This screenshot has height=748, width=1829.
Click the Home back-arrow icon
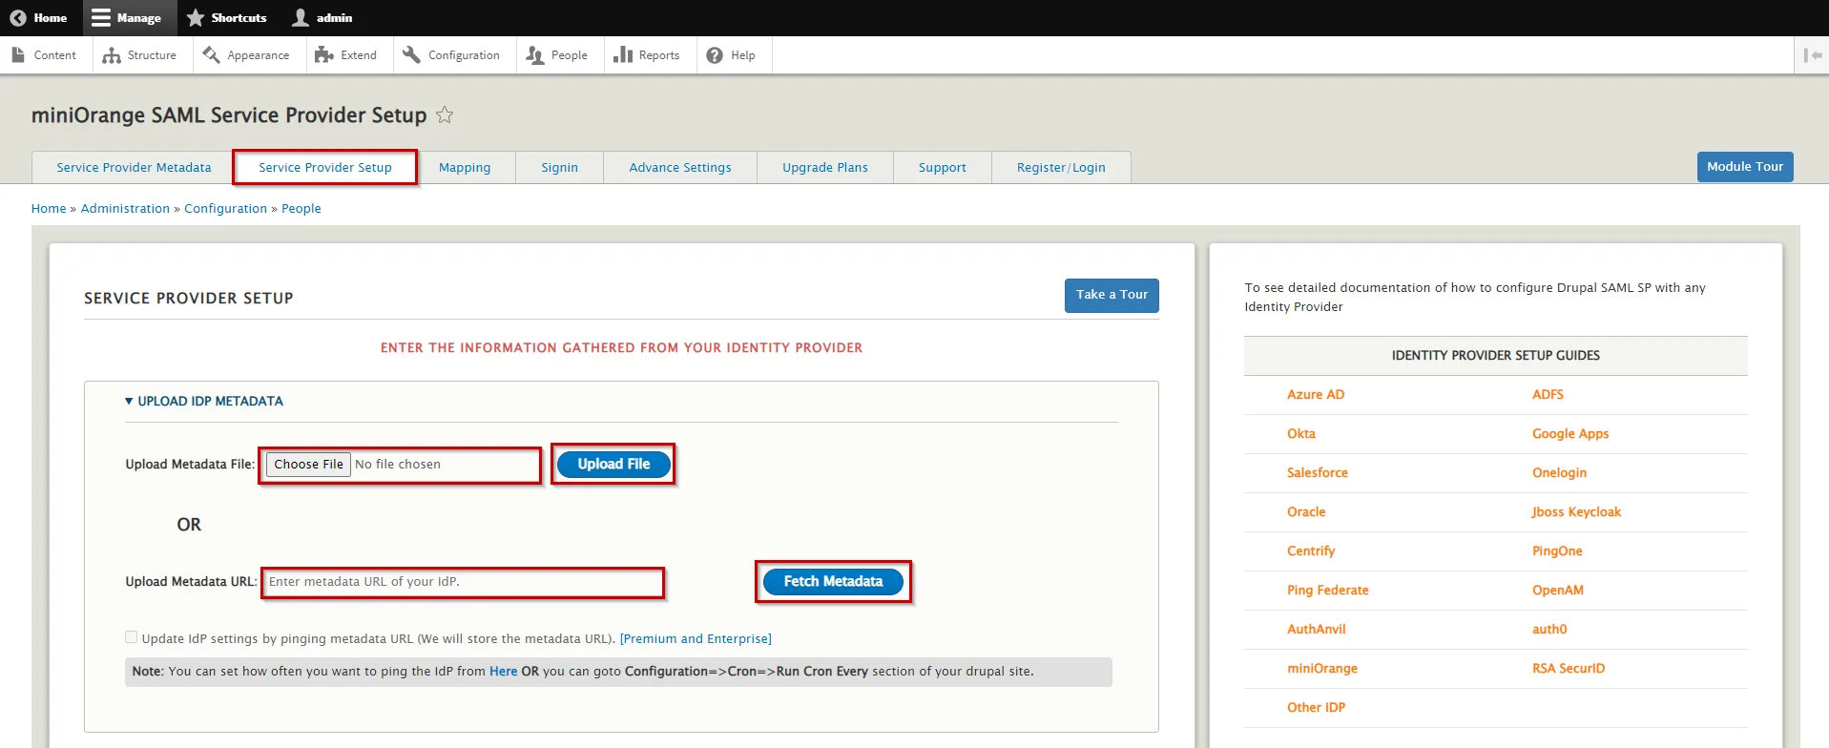17,18
